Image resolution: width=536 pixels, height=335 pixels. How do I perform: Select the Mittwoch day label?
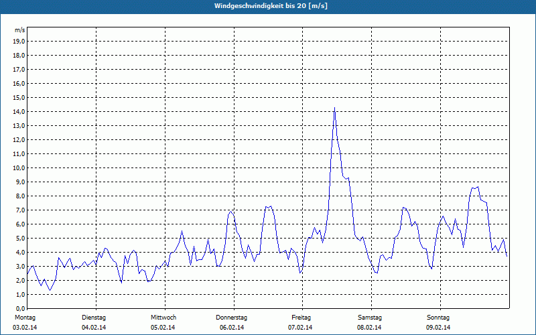coord(163,317)
